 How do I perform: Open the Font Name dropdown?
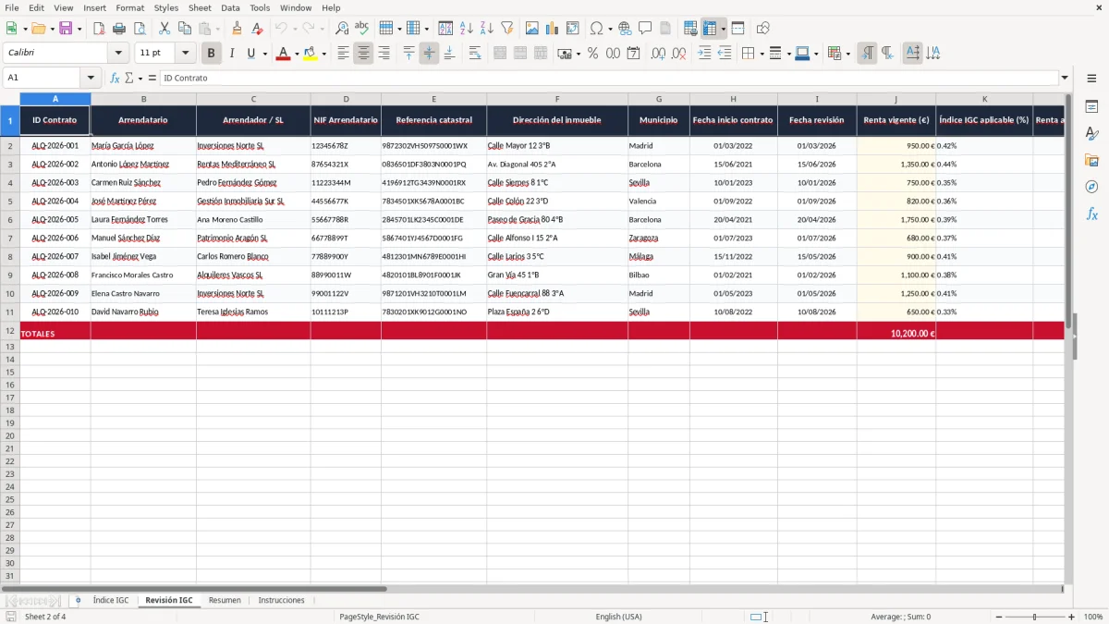click(118, 53)
